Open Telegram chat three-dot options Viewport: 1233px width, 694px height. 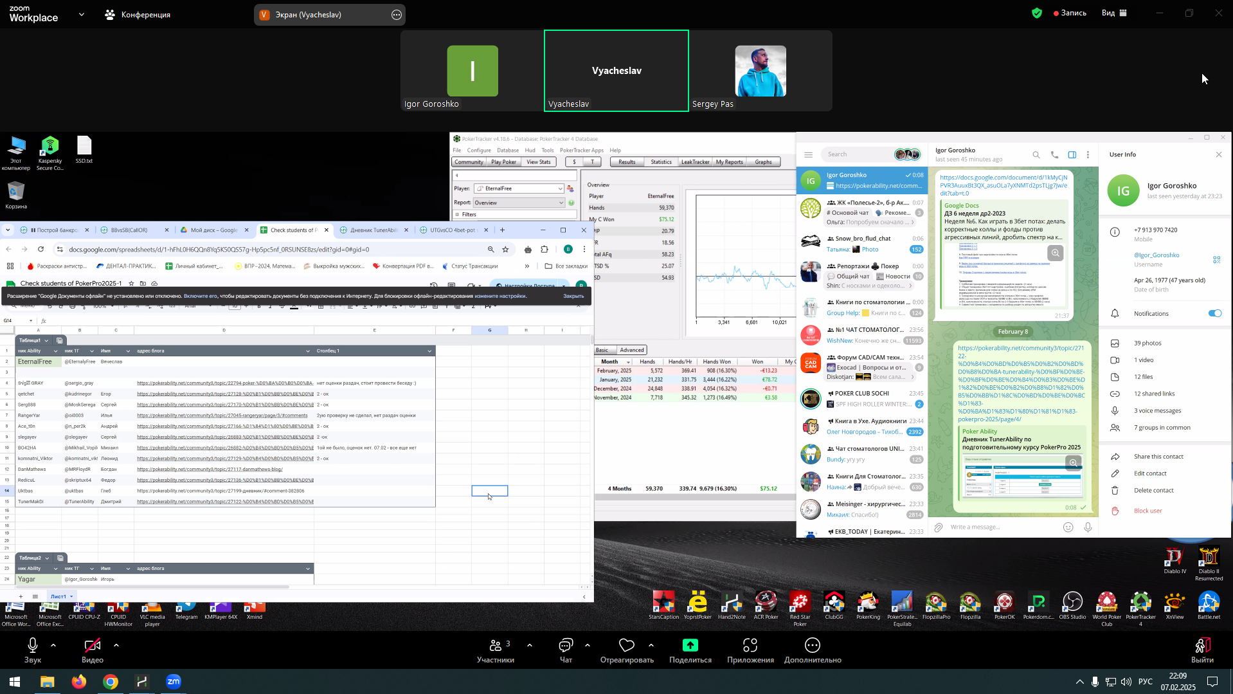tap(1088, 154)
